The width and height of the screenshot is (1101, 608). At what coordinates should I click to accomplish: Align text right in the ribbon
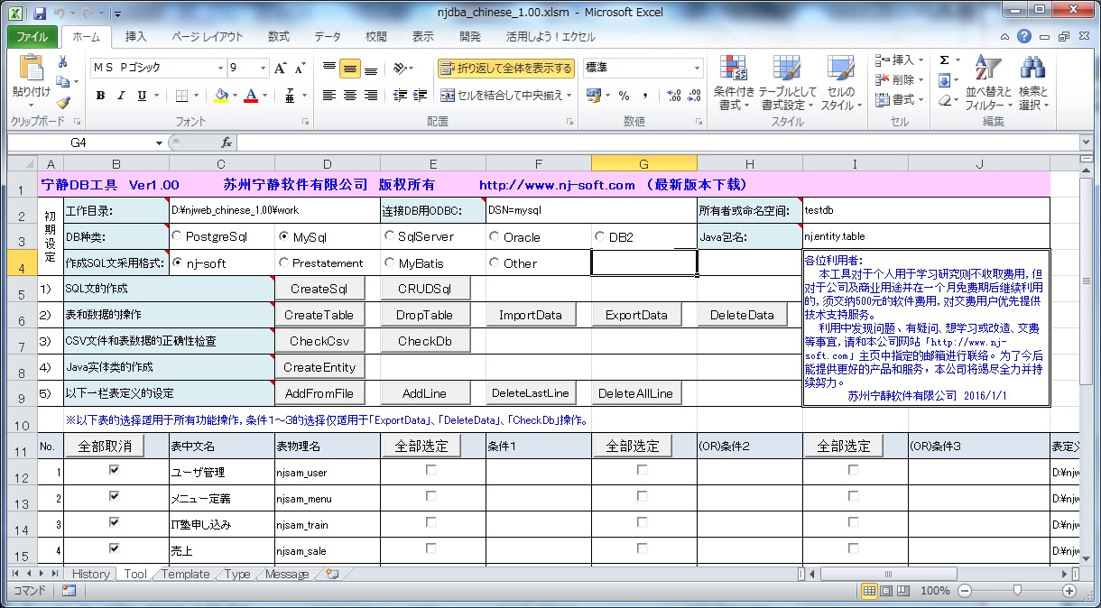[x=369, y=96]
